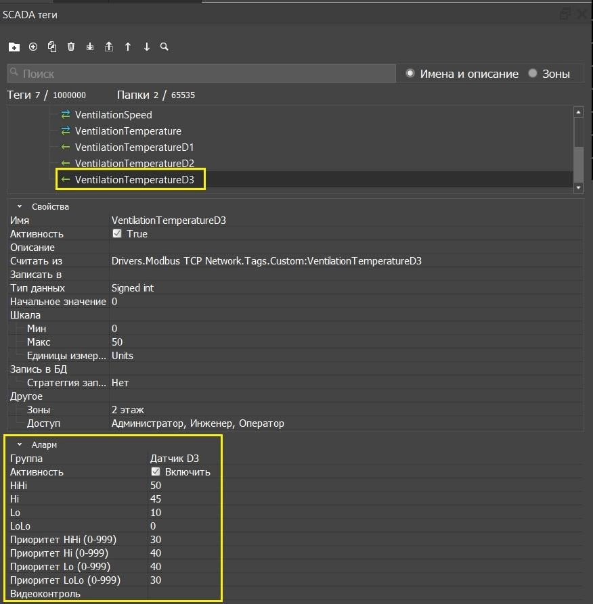Select the VentilationTemperatureD1 tag
593x604 pixels.
134,147
